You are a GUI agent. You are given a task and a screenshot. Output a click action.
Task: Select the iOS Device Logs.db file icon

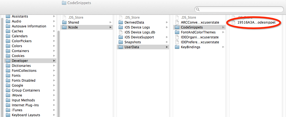120,32
